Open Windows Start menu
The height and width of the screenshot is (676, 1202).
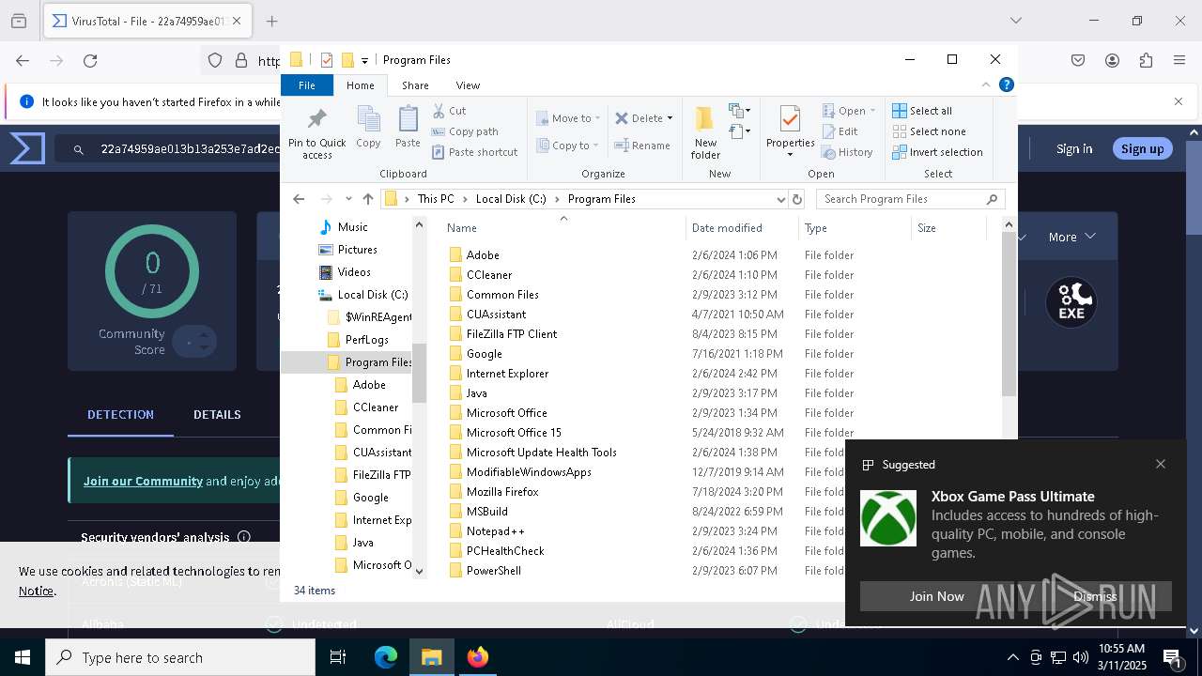coord(23,657)
